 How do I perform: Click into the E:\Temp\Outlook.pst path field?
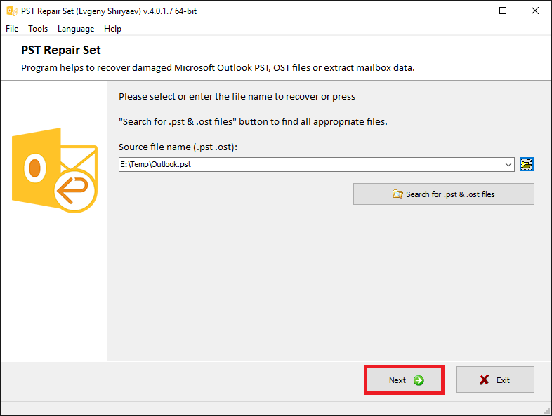(x=311, y=165)
